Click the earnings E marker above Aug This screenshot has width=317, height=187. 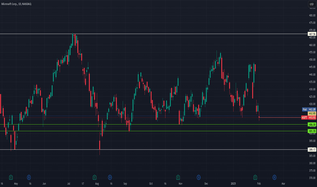(95, 177)
